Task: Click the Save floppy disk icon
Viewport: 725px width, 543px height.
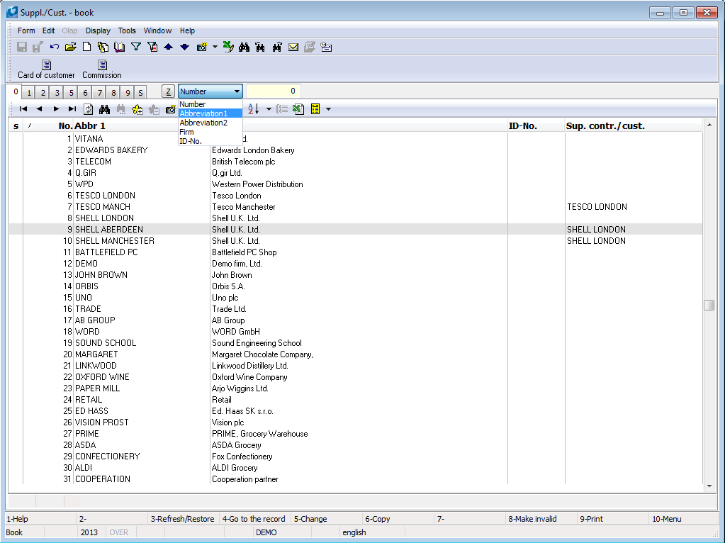Action: 22,47
